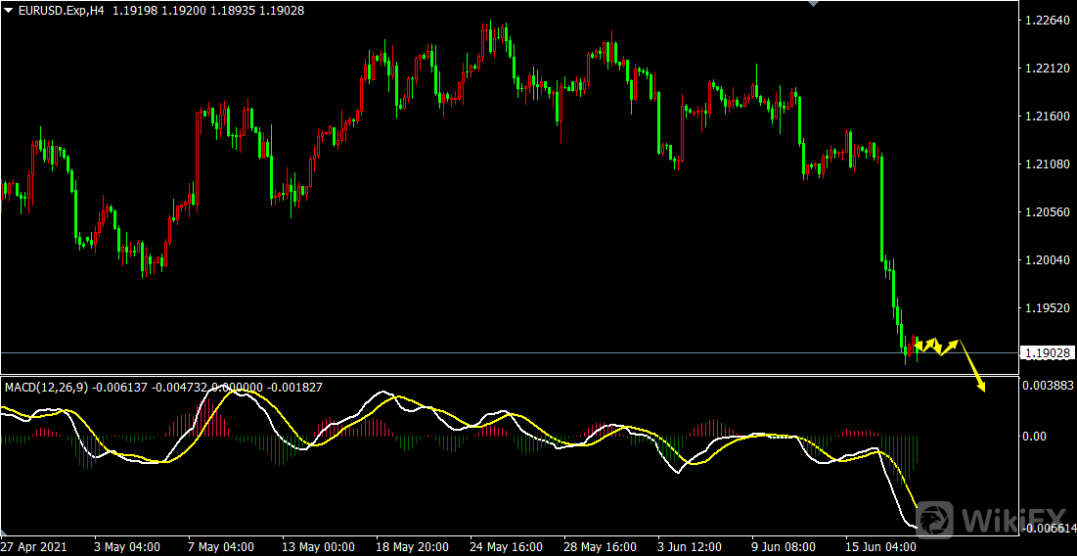
Task: Select the horizontal bid price line
Action: (x=489, y=352)
